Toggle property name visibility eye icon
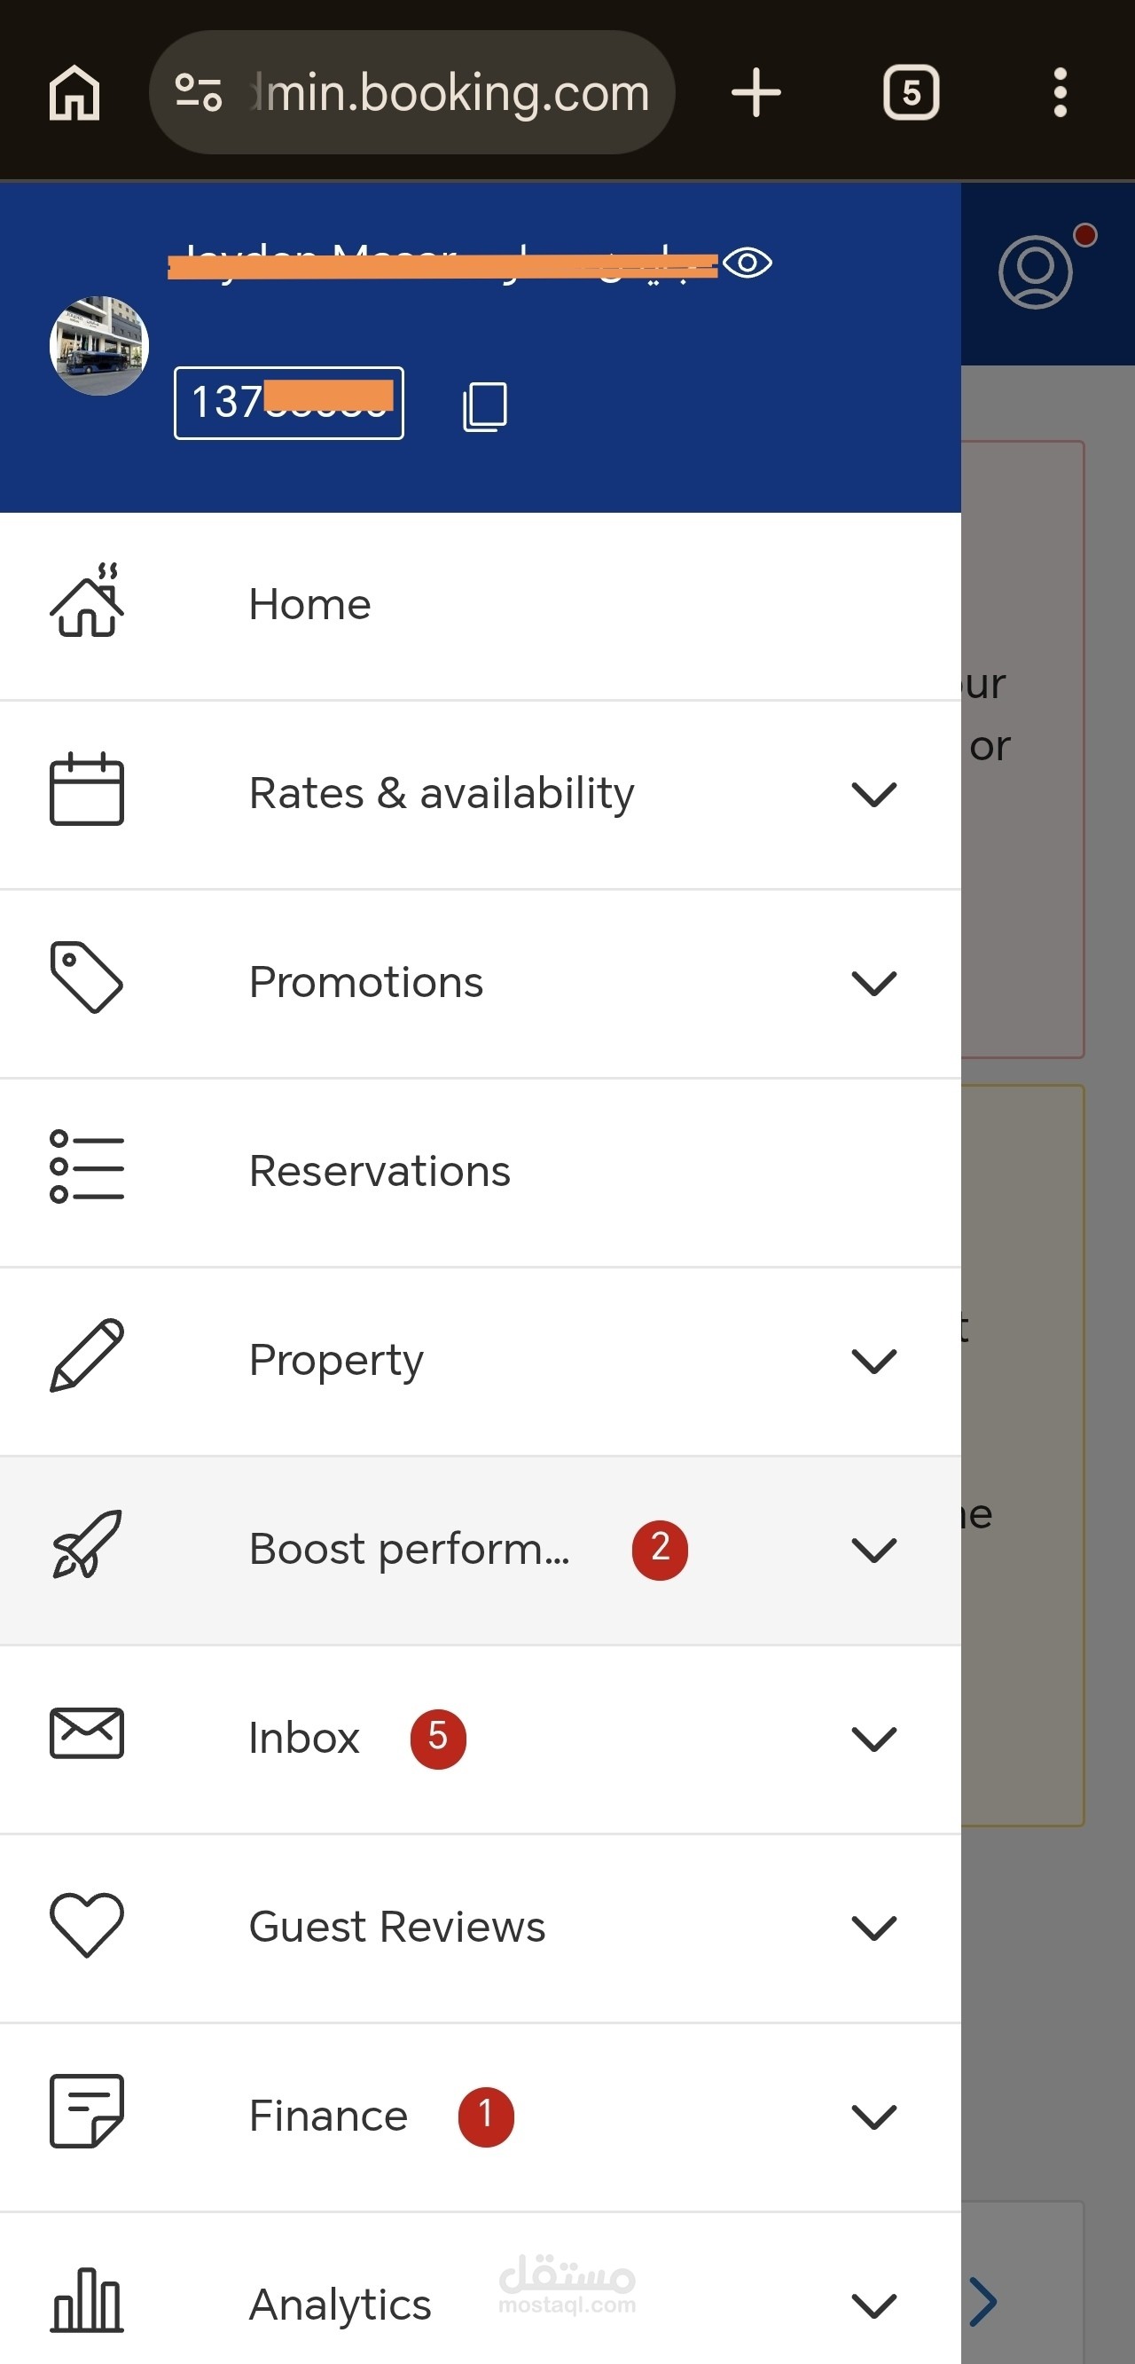Screen dimensions: 1135x2364 tap(747, 263)
